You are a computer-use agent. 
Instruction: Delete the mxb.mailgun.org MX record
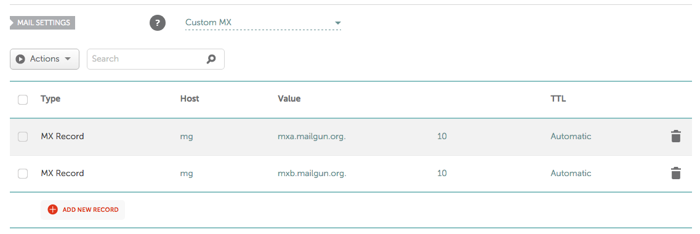point(676,173)
